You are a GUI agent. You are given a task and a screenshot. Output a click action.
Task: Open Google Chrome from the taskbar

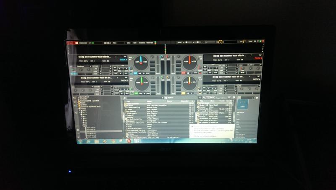pos(113,141)
